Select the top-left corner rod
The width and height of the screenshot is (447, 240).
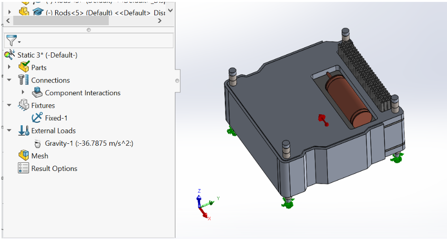pyautogui.click(x=233, y=76)
